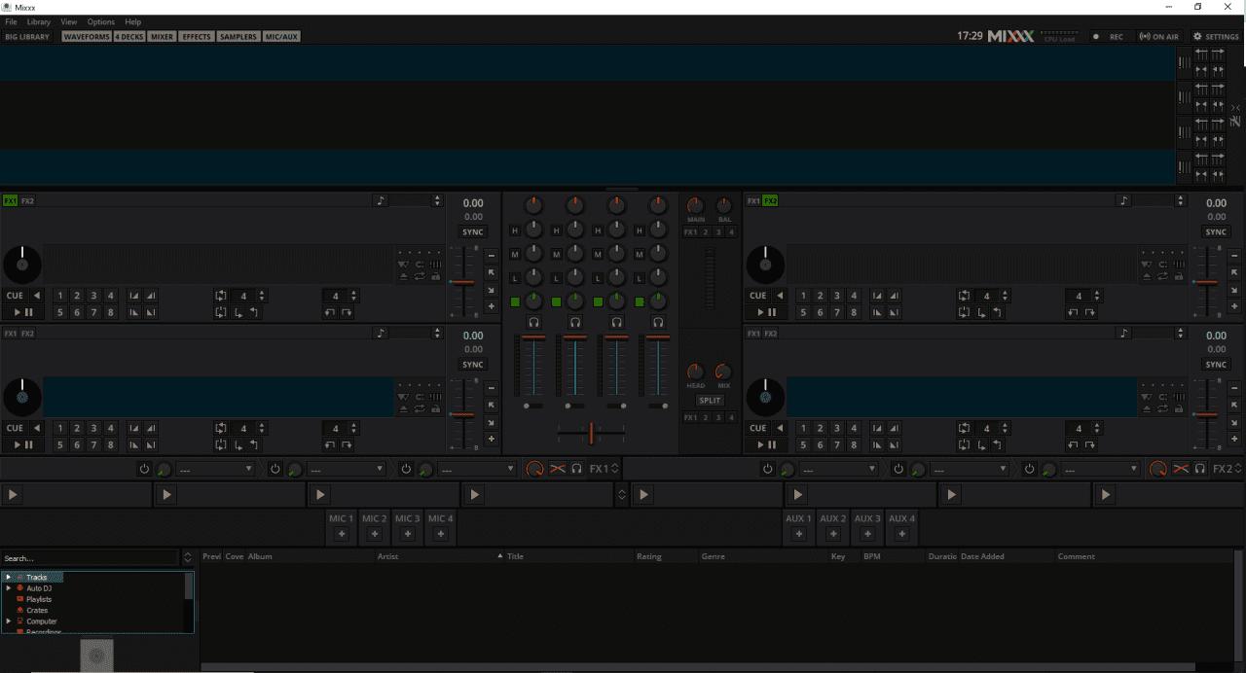This screenshot has width=1246, height=673.
Task: Click the spinning vinyl on the bottom-right deck
Action: (765, 397)
